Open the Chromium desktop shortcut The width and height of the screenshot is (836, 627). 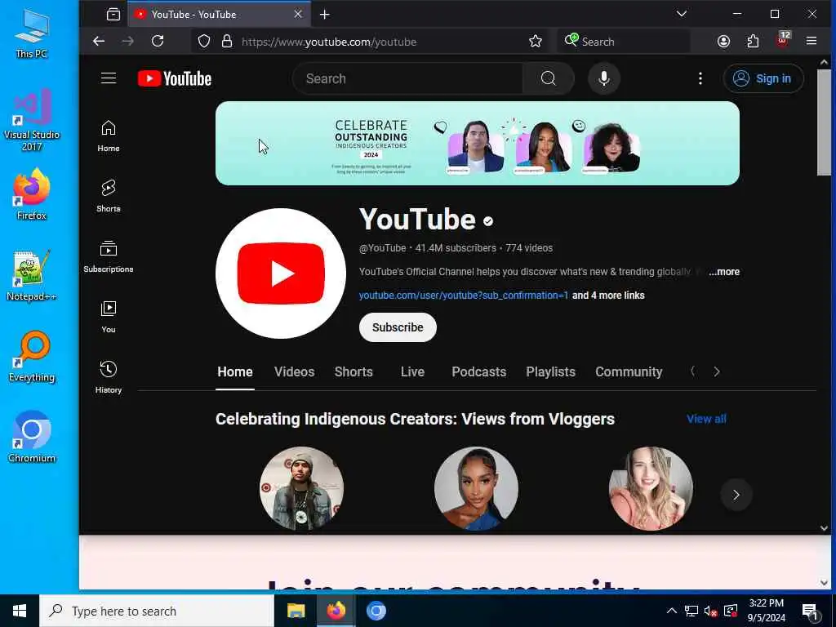click(x=32, y=438)
